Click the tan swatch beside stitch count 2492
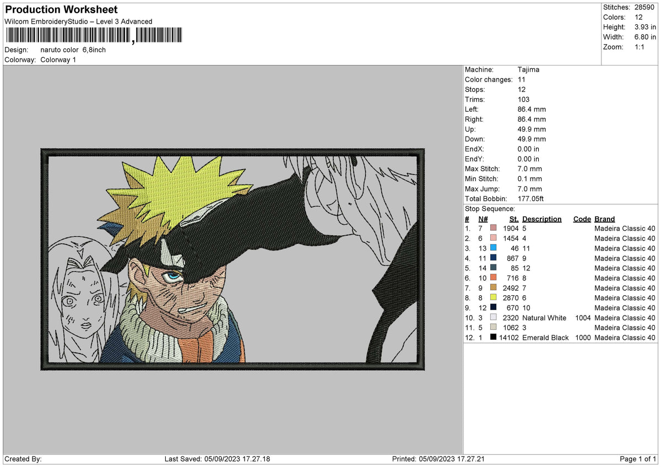The width and height of the screenshot is (661, 467). (x=493, y=288)
